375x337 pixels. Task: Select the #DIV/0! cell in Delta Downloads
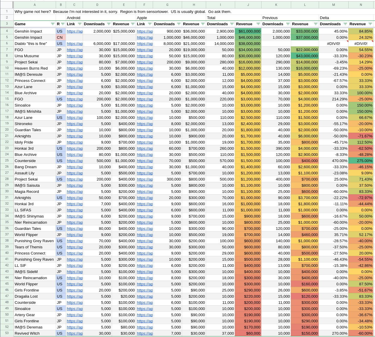pos(334,44)
